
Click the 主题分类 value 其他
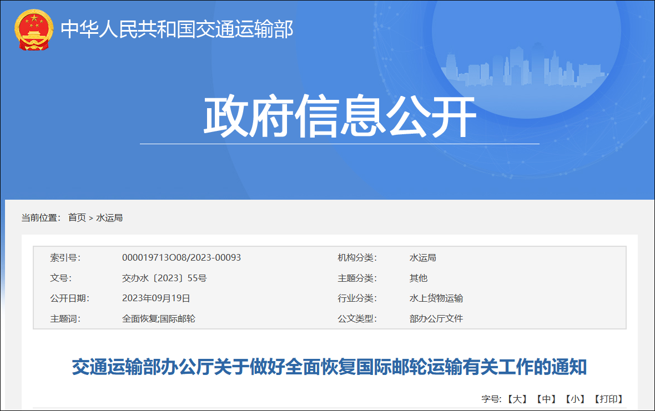pyautogui.click(x=418, y=278)
